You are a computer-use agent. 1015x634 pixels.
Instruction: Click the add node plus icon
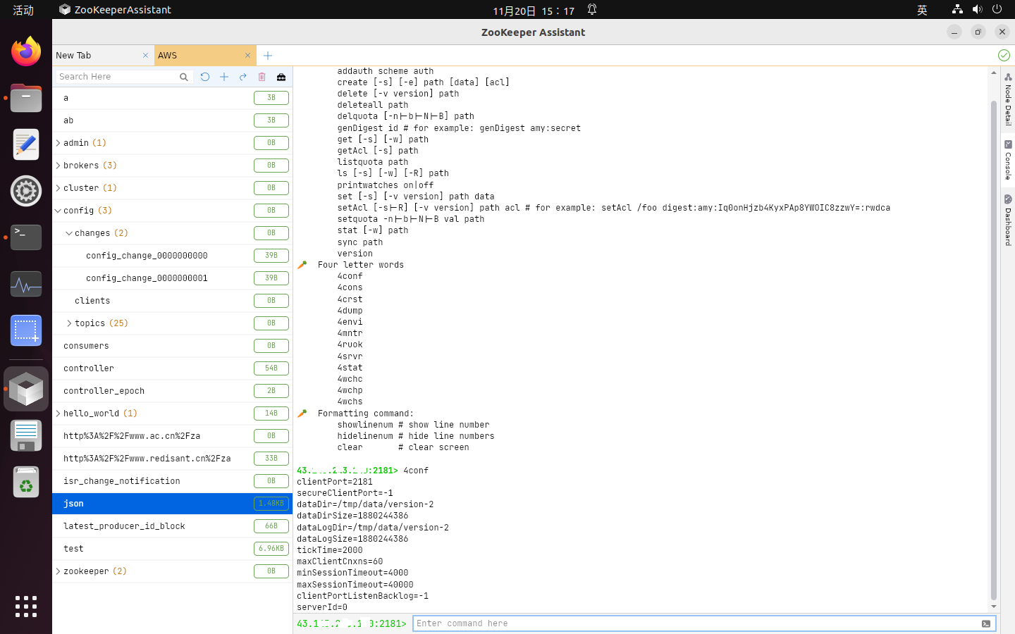click(224, 77)
